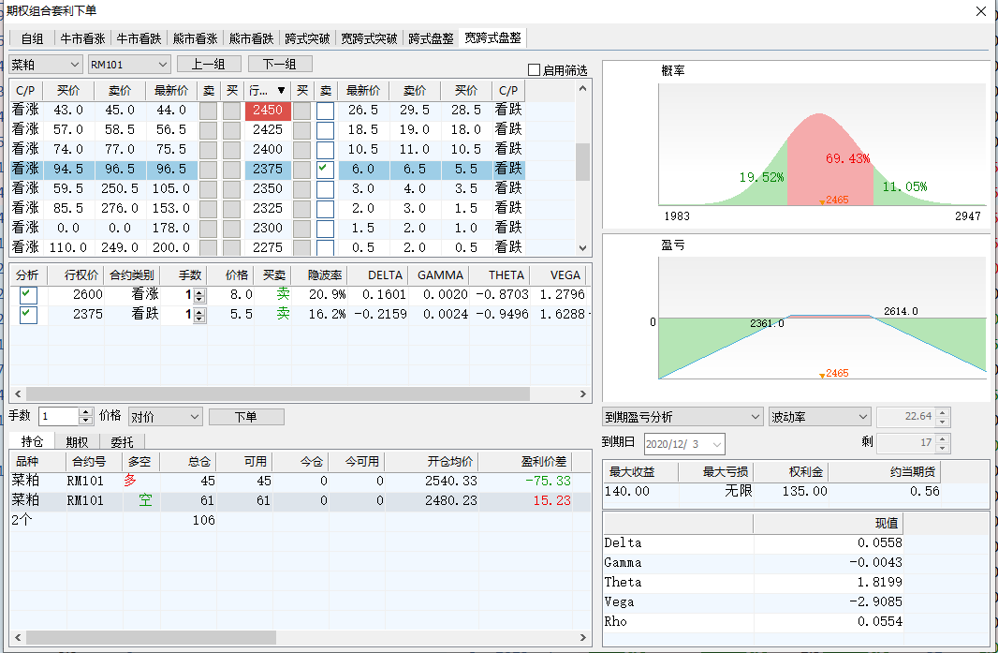Click the green 卖 indicator in 2600 row
This screenshot has width=998, height=653.
point(282,294)
